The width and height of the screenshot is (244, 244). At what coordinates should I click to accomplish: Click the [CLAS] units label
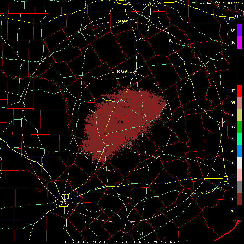point(229,19)
